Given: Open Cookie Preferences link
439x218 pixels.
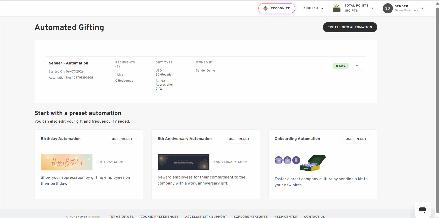Looking at the screenshot, I should pos(160,216).
